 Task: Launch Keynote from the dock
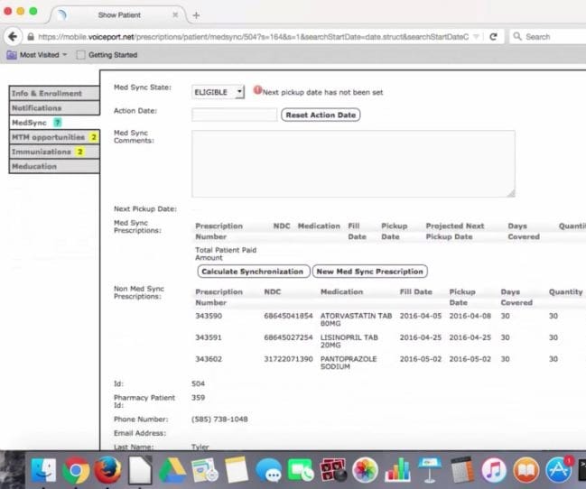coord(430,470)
